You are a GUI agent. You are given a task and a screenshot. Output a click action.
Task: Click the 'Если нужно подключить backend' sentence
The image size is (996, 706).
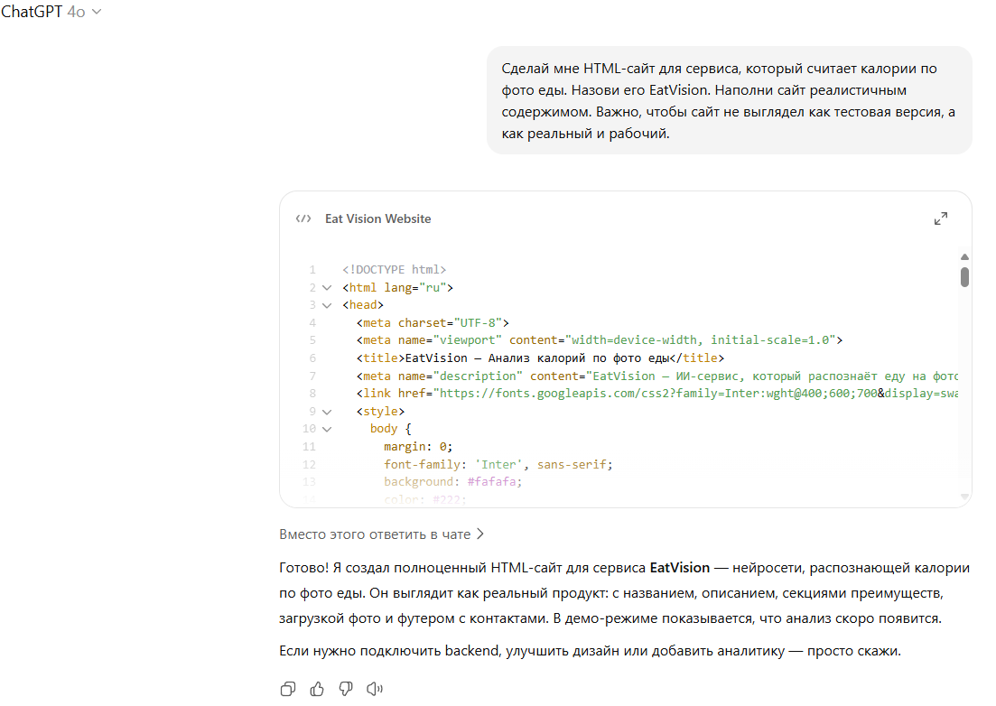point(590,651)
